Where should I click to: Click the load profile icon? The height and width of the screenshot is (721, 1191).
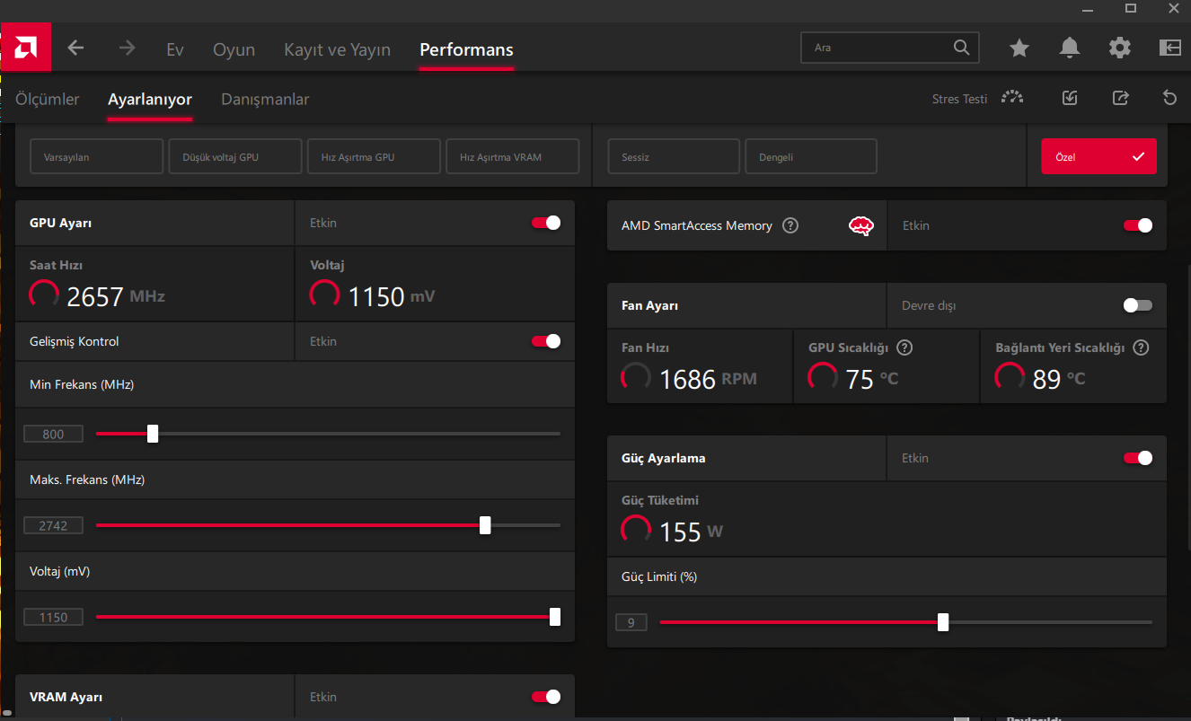[1070, 98]
